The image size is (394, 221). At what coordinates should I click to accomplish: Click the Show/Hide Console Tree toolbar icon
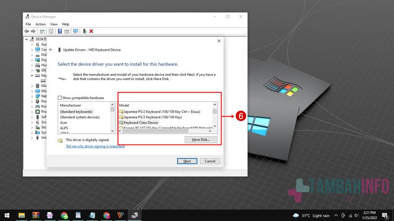pos(42,31)
